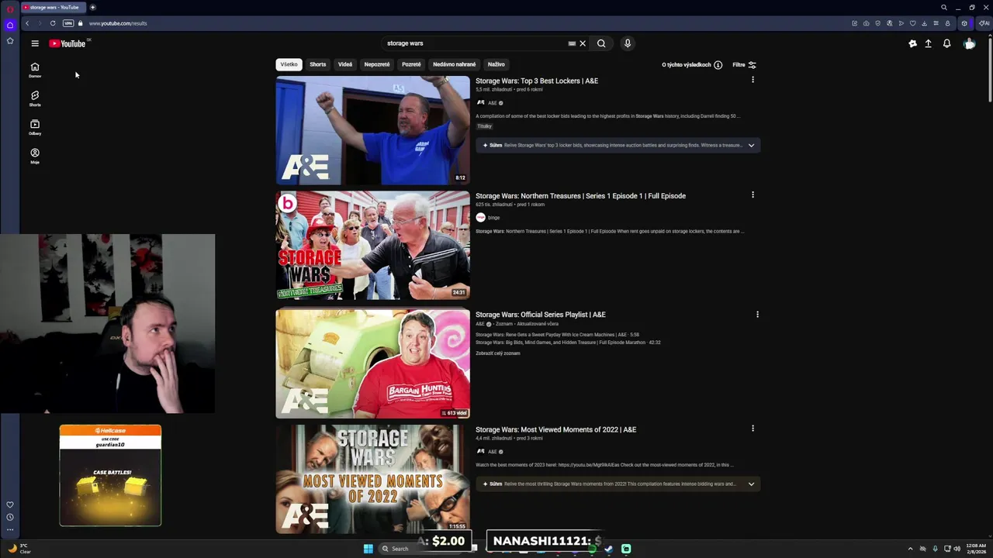Open the account avatar menu
993x558 pixels.
[969, 43]
